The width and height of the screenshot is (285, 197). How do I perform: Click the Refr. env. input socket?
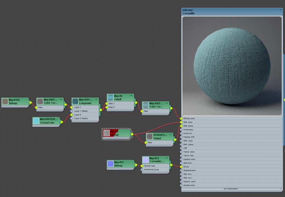[181, 178]
